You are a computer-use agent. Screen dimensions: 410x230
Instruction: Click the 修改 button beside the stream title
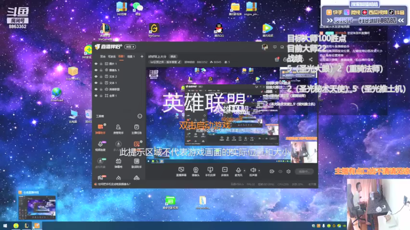(173, 56)
